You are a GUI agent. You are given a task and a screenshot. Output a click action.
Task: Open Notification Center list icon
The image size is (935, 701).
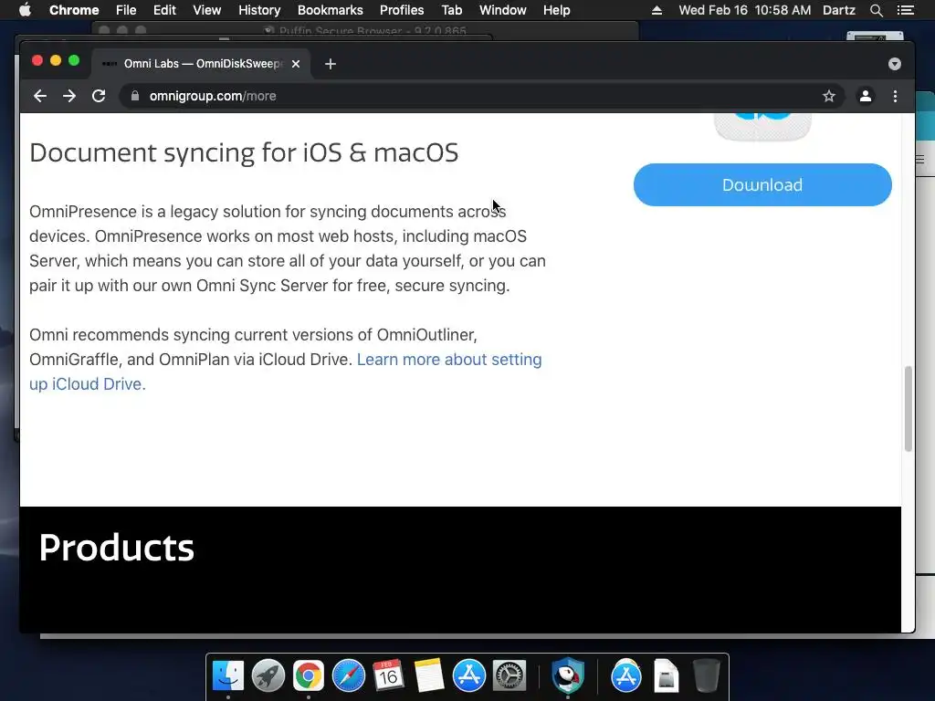click(x=905, y=10)
